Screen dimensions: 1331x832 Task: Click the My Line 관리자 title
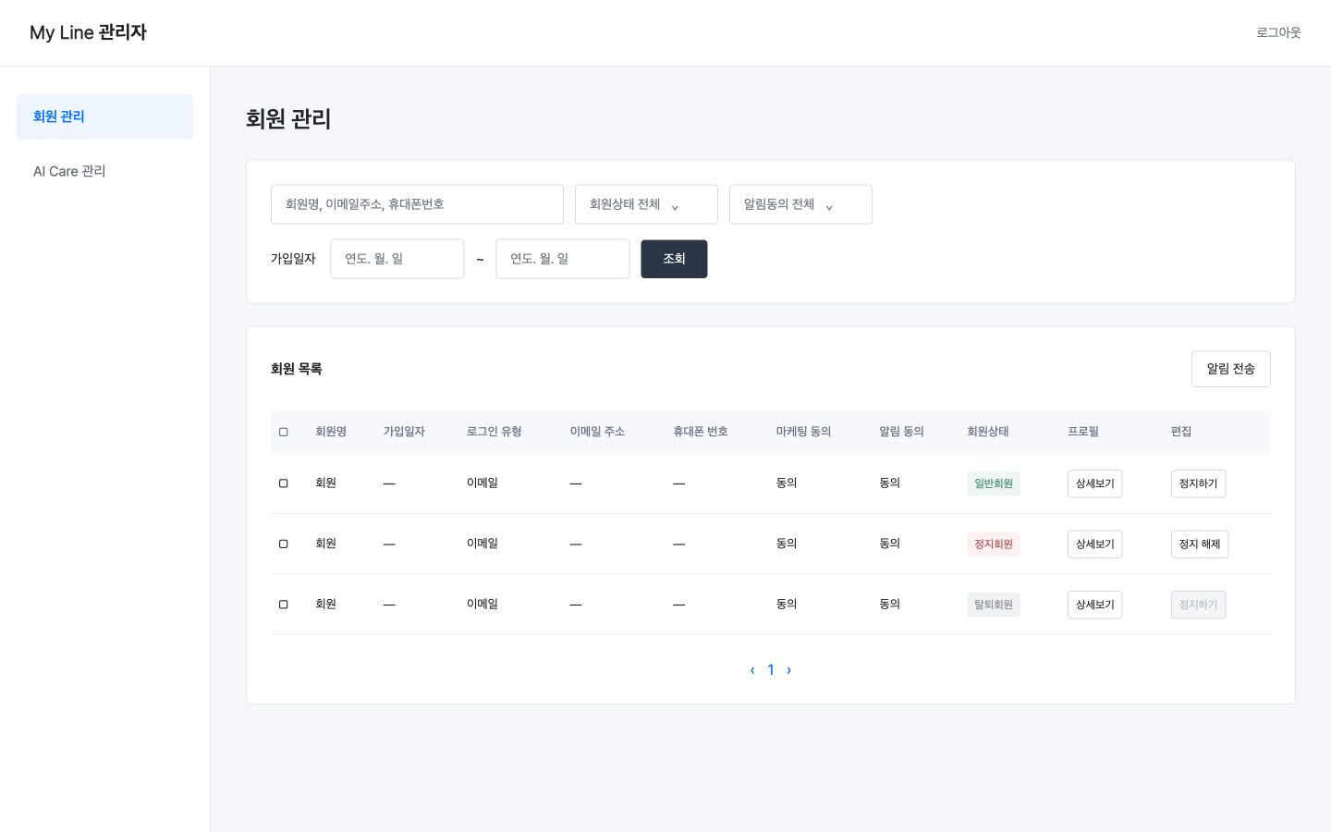[x=88, y=32]
